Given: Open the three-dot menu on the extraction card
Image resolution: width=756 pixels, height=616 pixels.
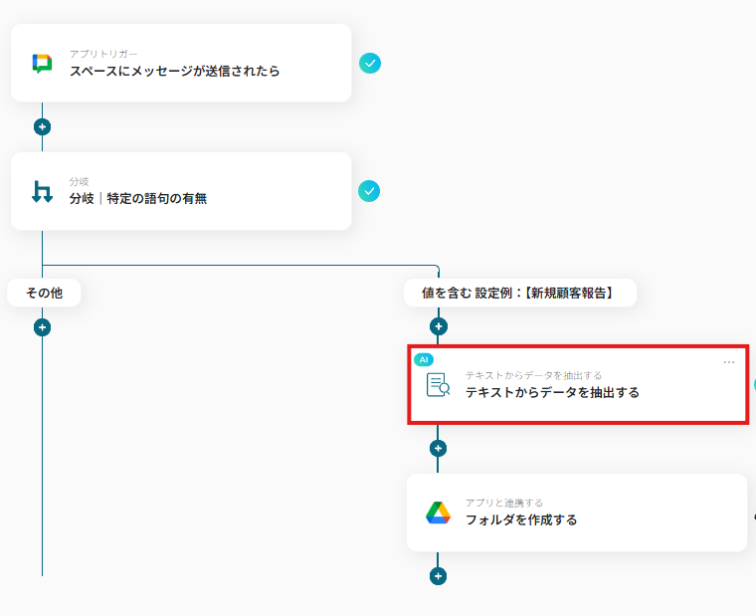Looking at the screenshot, I should [729, 362].
